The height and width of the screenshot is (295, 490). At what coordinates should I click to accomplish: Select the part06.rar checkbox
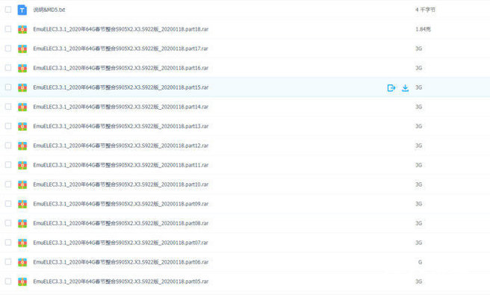8,261
